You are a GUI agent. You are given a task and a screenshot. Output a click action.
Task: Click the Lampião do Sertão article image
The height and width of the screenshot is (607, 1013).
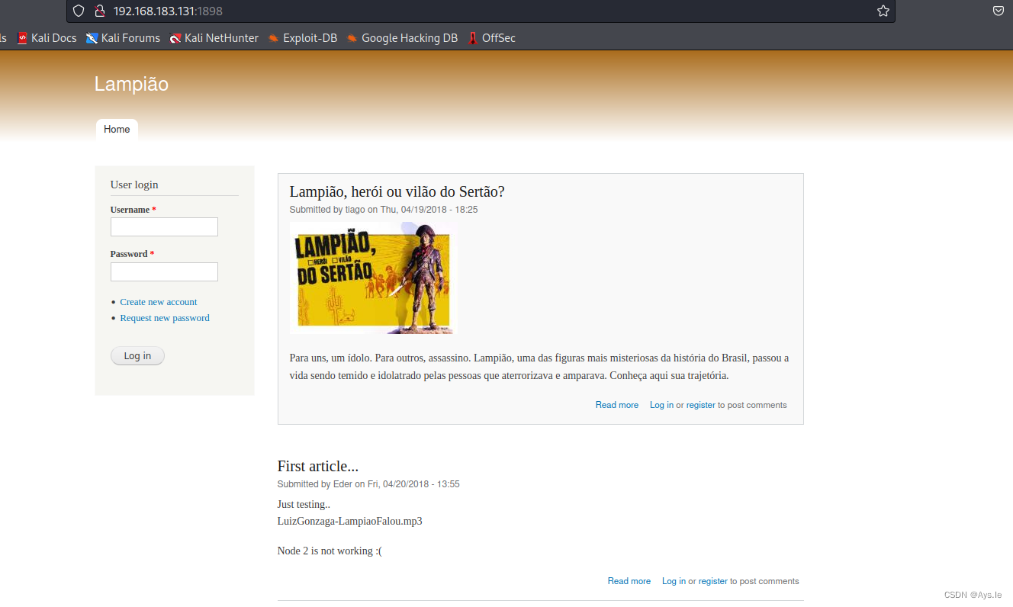pyautogui.click(x=373, y=278)
